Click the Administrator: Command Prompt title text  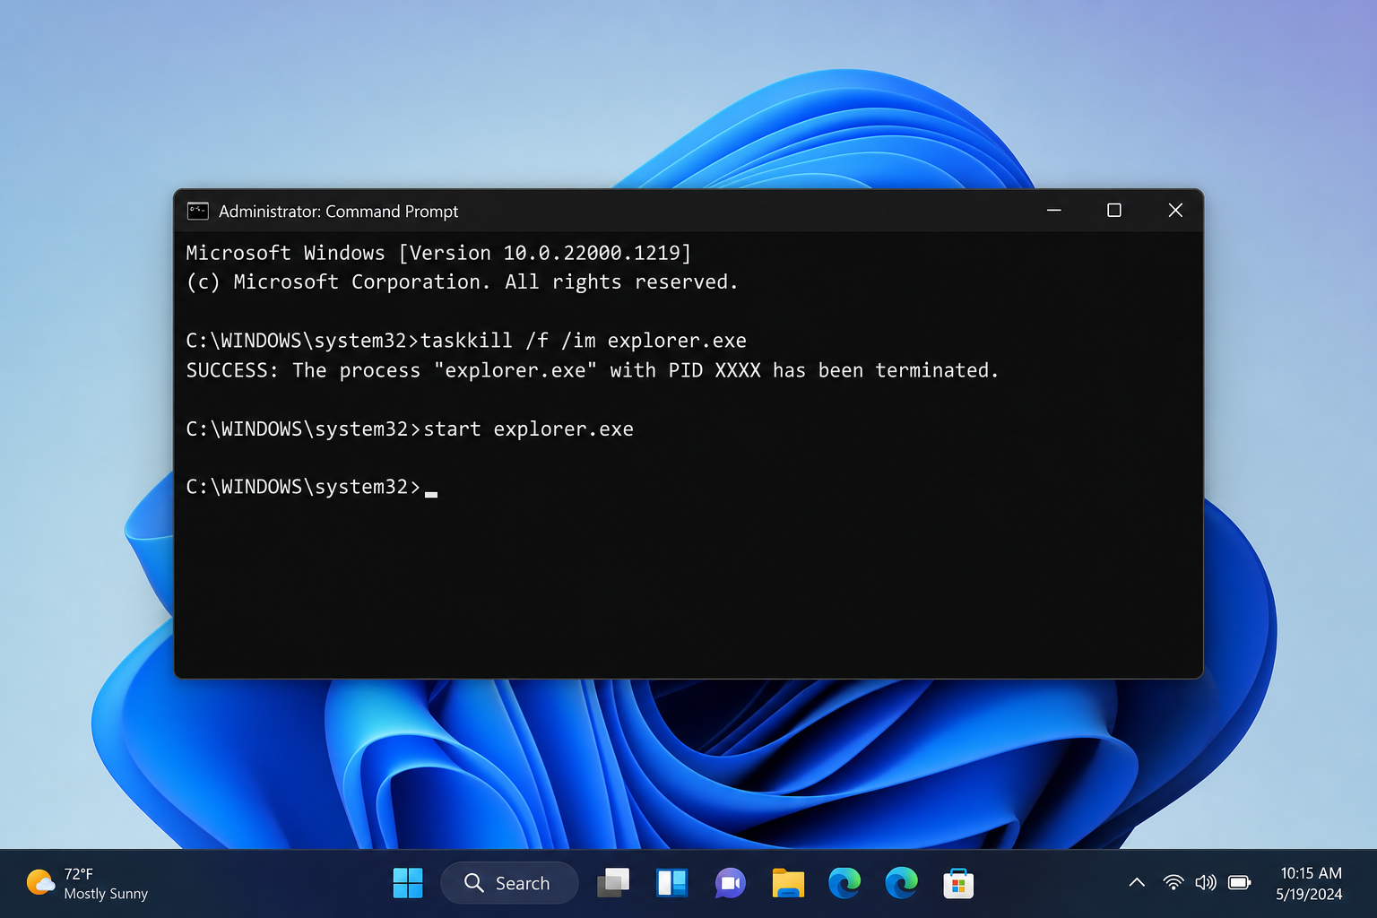pyautogui.click(x=338, y=212)
